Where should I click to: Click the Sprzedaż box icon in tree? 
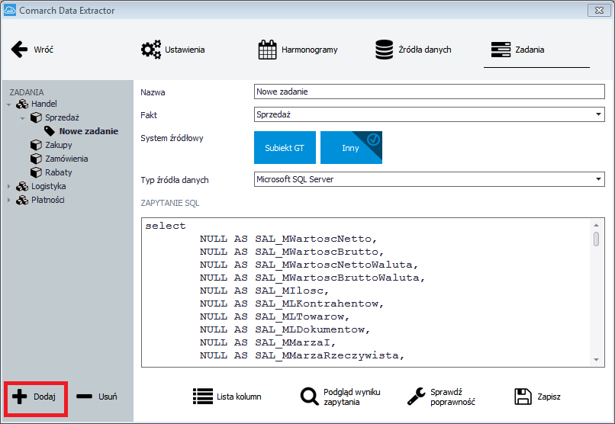[36, 117]
